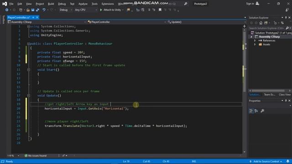Select Solution 'Prototype2' tree node
Image resolution: width=292 pixels, height=164 pixels.
click(271, 33)
